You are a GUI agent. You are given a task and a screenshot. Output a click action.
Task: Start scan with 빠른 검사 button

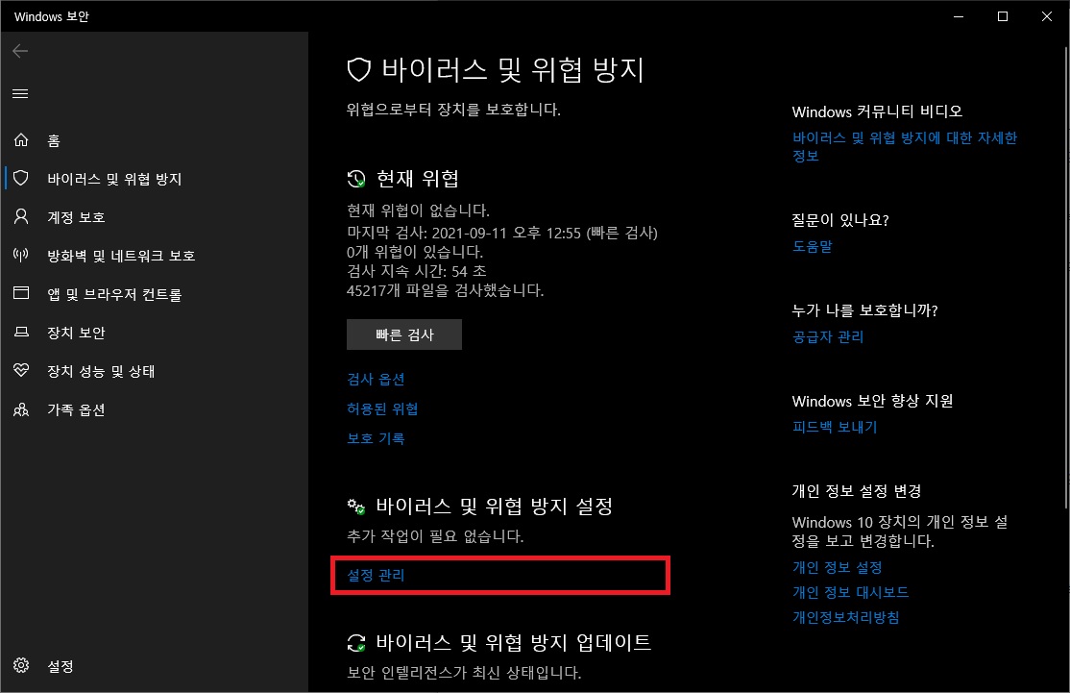click(404, 334)
